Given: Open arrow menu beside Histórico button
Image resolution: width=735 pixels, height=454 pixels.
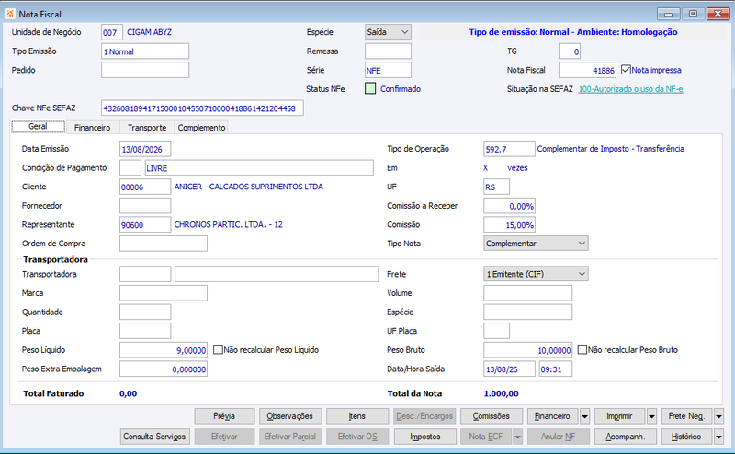Looking at the screenshot, I should pos(718,437).
